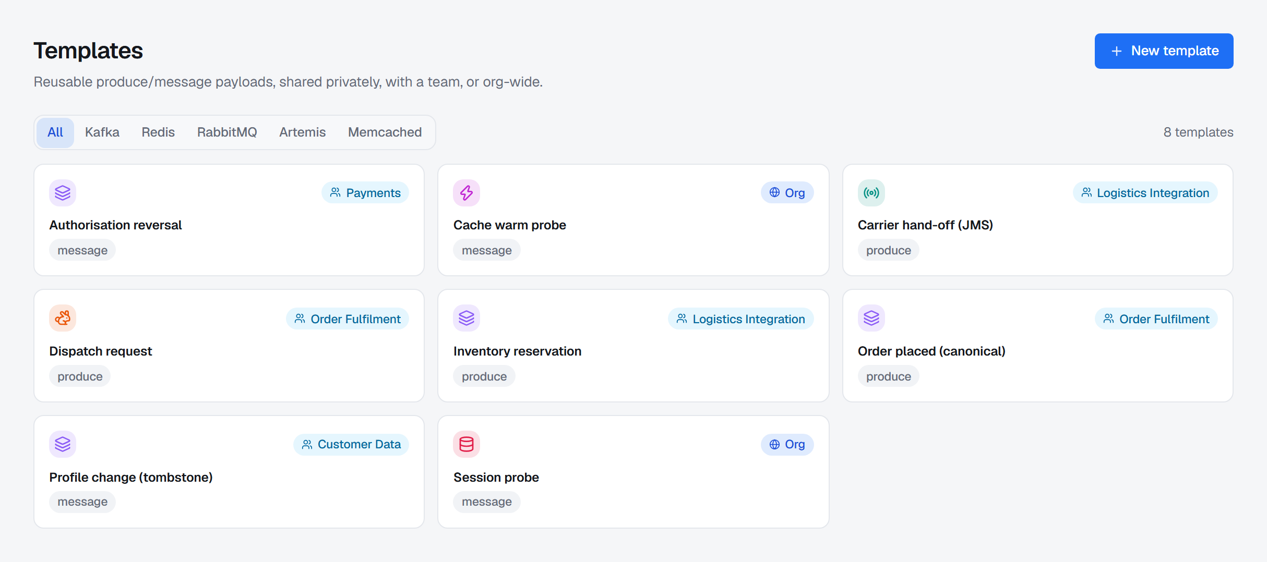Click the Logistics Integration badge on Carrier hand-off
1267x562 pixels.
[x=1145, y=193]
